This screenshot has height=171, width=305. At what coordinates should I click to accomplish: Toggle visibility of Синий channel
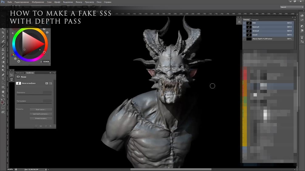coord(244,35)
